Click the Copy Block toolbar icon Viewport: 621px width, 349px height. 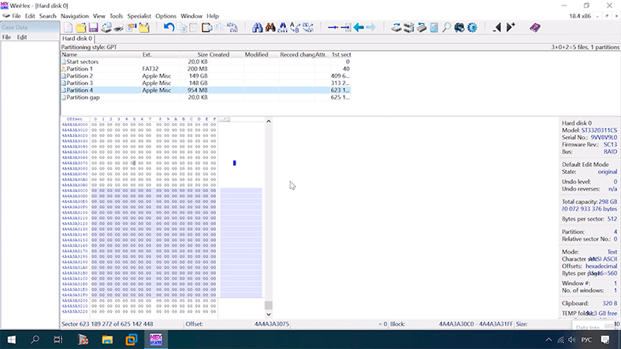(182, 28)
